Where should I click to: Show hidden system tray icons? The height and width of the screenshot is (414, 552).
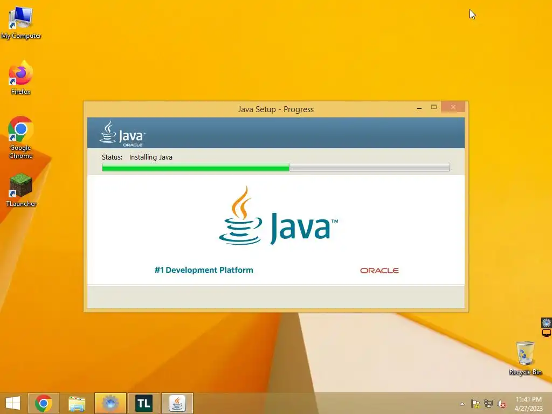tap(462, 404)
